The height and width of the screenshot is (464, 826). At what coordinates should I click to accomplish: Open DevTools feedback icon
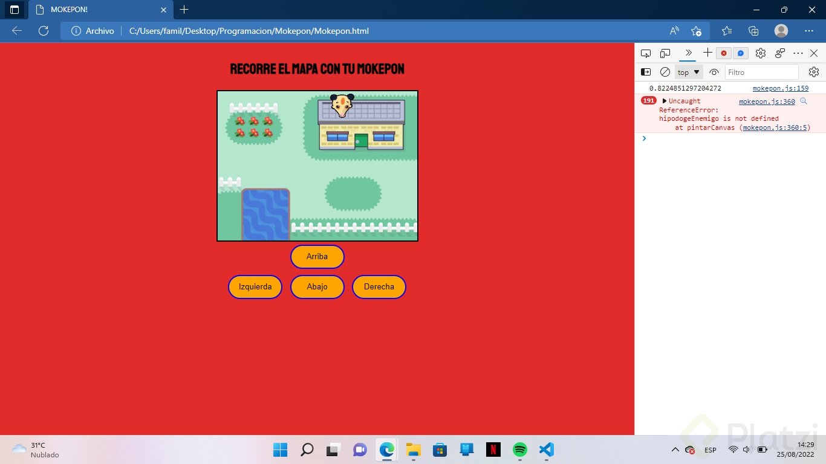tap(780, 53)
